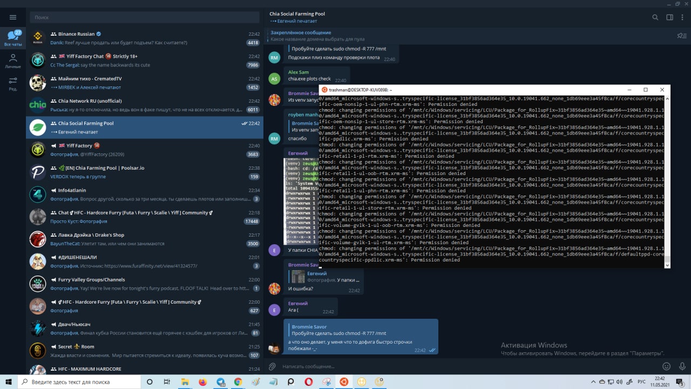Click the 'И ошибка?' message text

301,289
